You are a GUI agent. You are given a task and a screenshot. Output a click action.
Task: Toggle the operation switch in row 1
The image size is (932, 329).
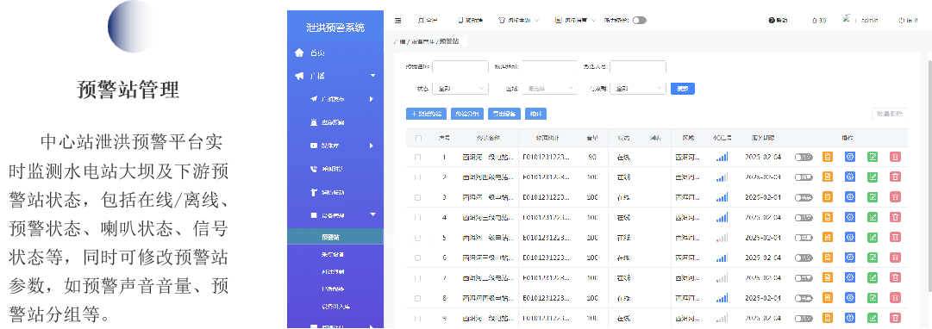tap(804, 158)
